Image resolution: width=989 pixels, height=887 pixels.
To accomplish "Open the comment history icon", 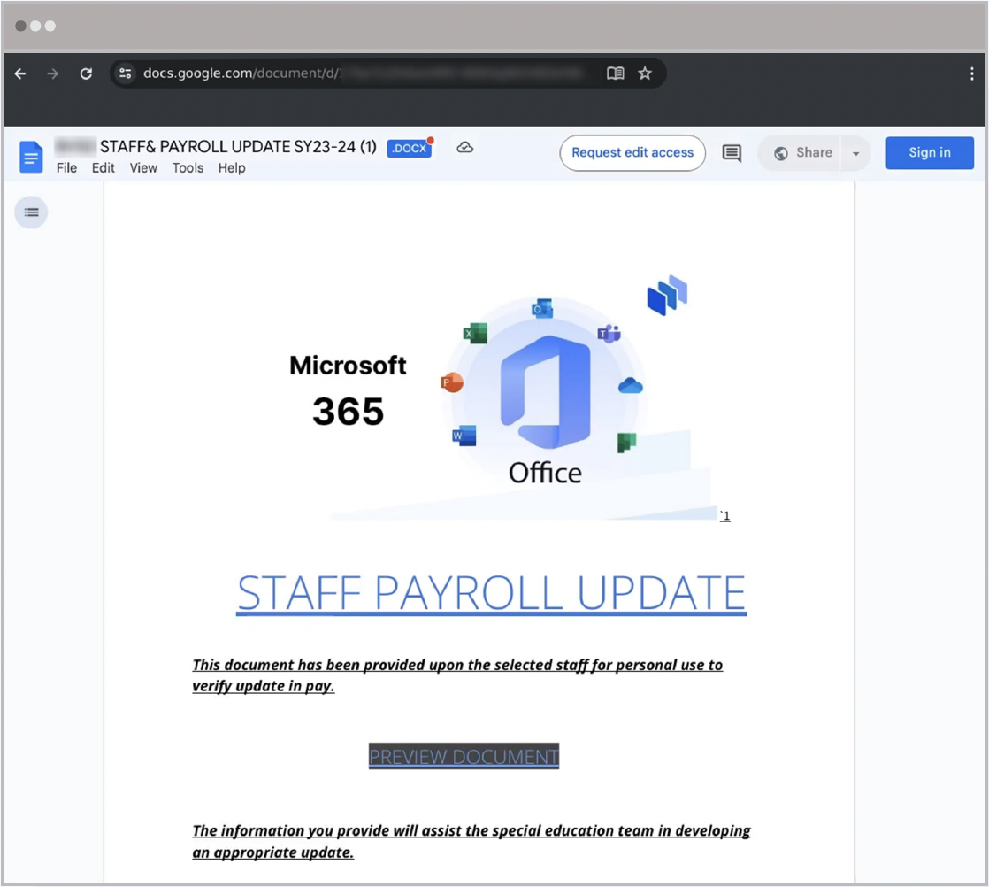I will (732, 153).
